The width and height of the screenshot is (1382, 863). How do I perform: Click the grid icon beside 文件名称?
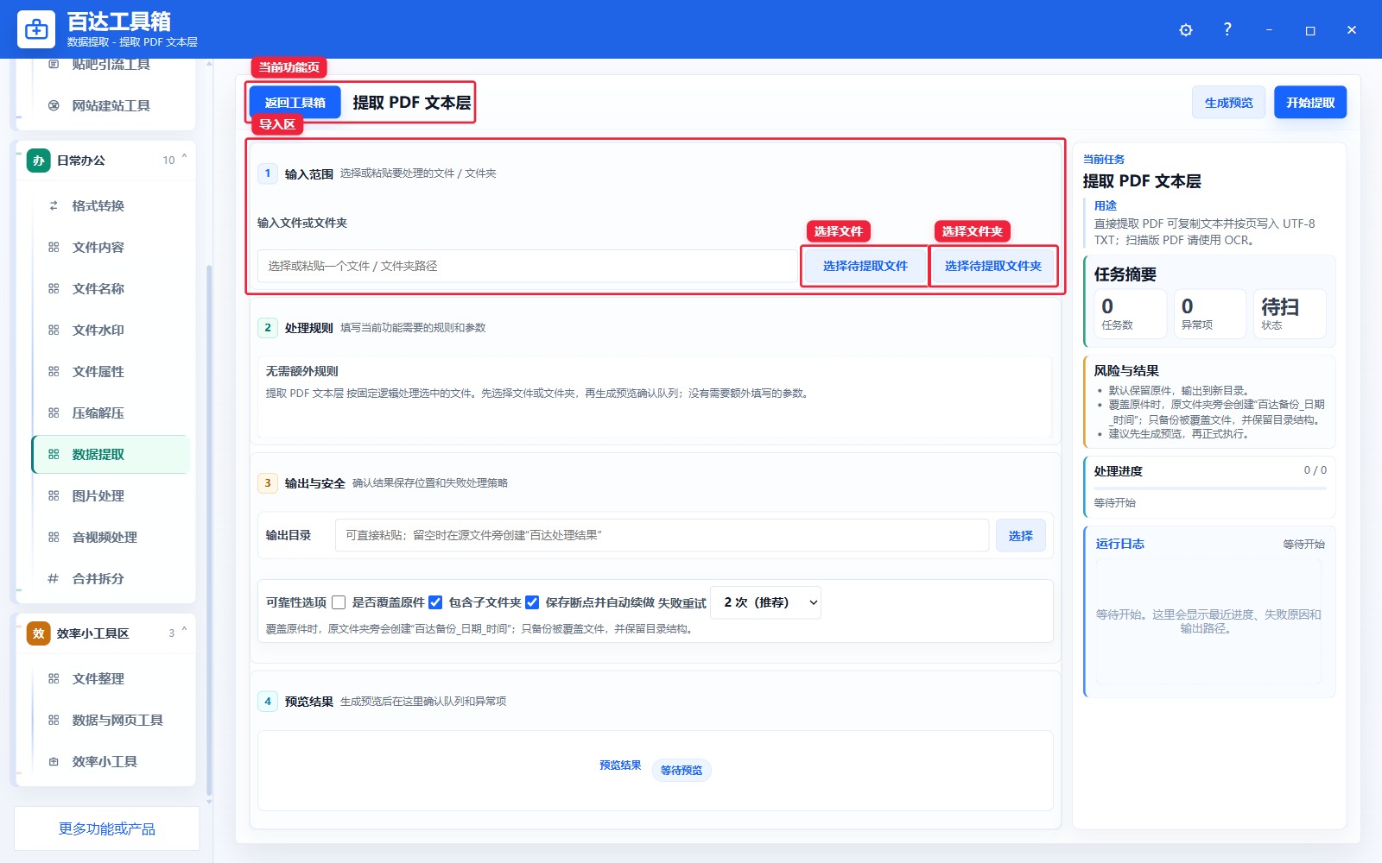pos(54,288)
